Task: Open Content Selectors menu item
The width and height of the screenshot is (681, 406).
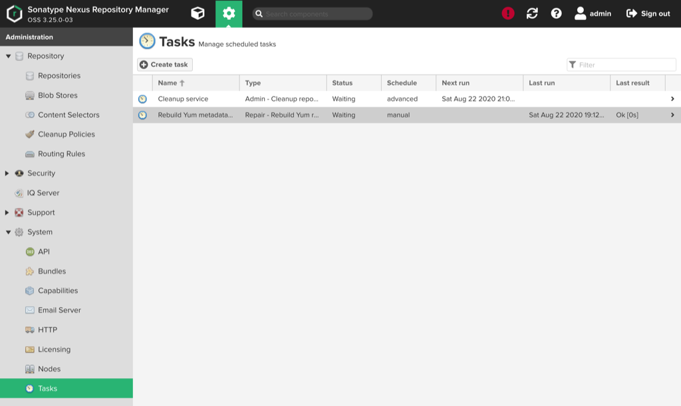Action: click(68, 115)
